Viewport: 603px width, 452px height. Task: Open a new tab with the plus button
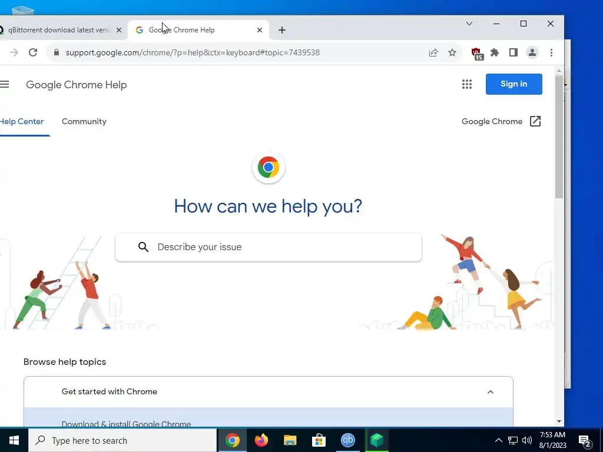(x=282, y=30)
